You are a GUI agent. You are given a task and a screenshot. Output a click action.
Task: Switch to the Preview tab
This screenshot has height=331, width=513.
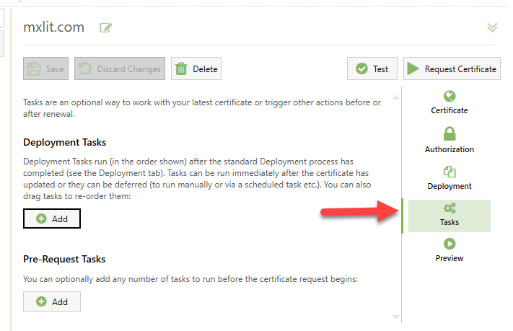tap(450, 250)
